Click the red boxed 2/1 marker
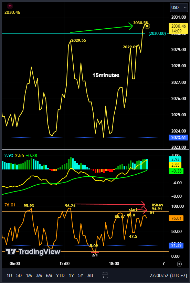 pyautogui.click(x=95, y=255)
